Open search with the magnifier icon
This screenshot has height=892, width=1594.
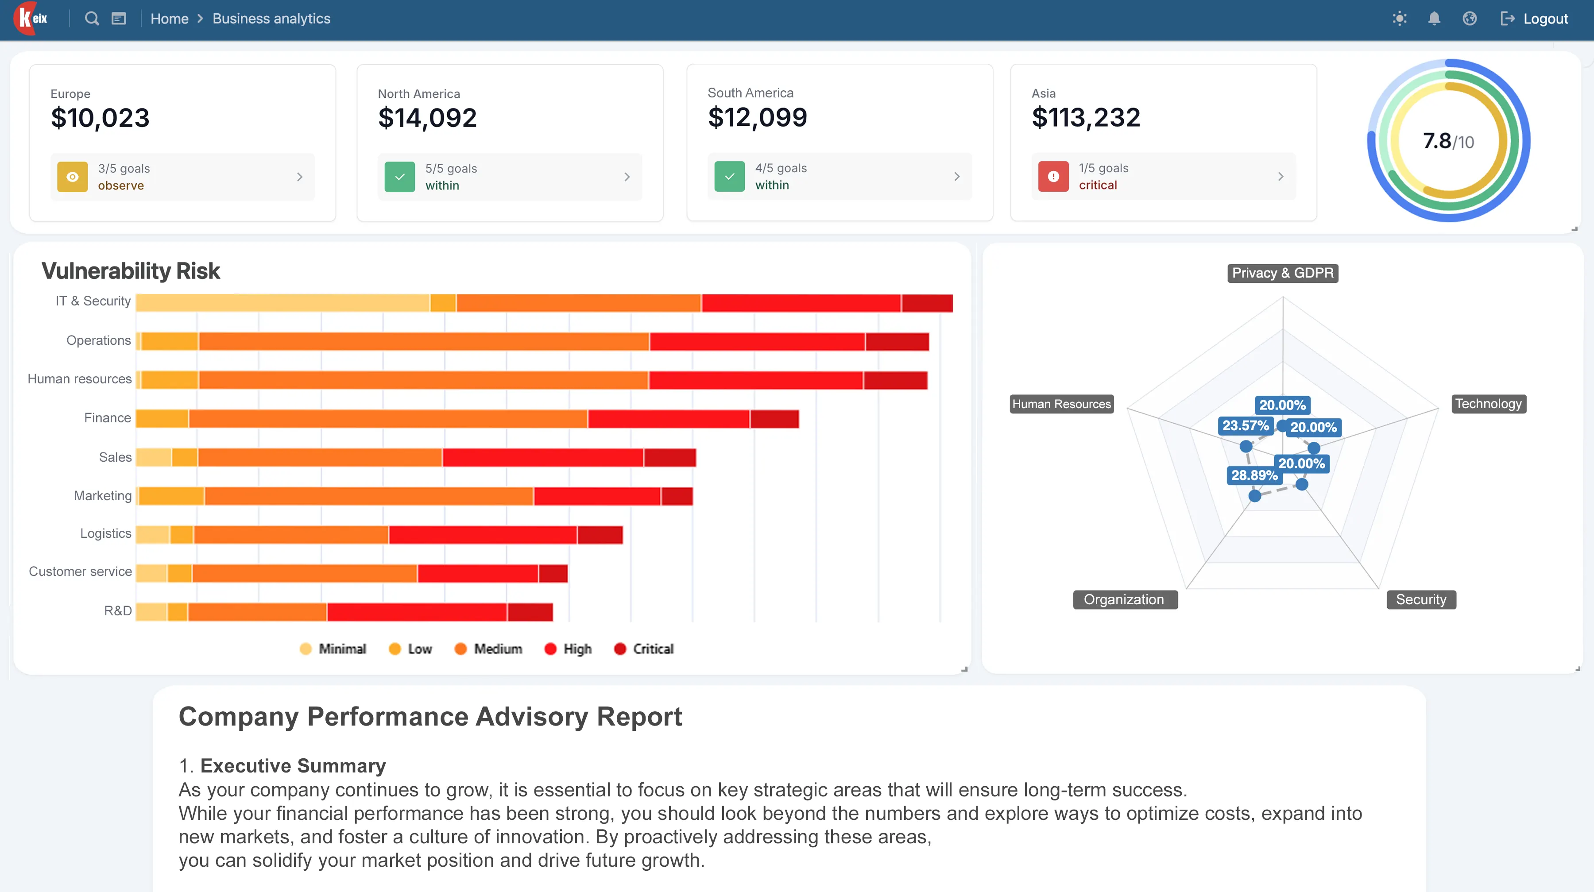point(92,19)
